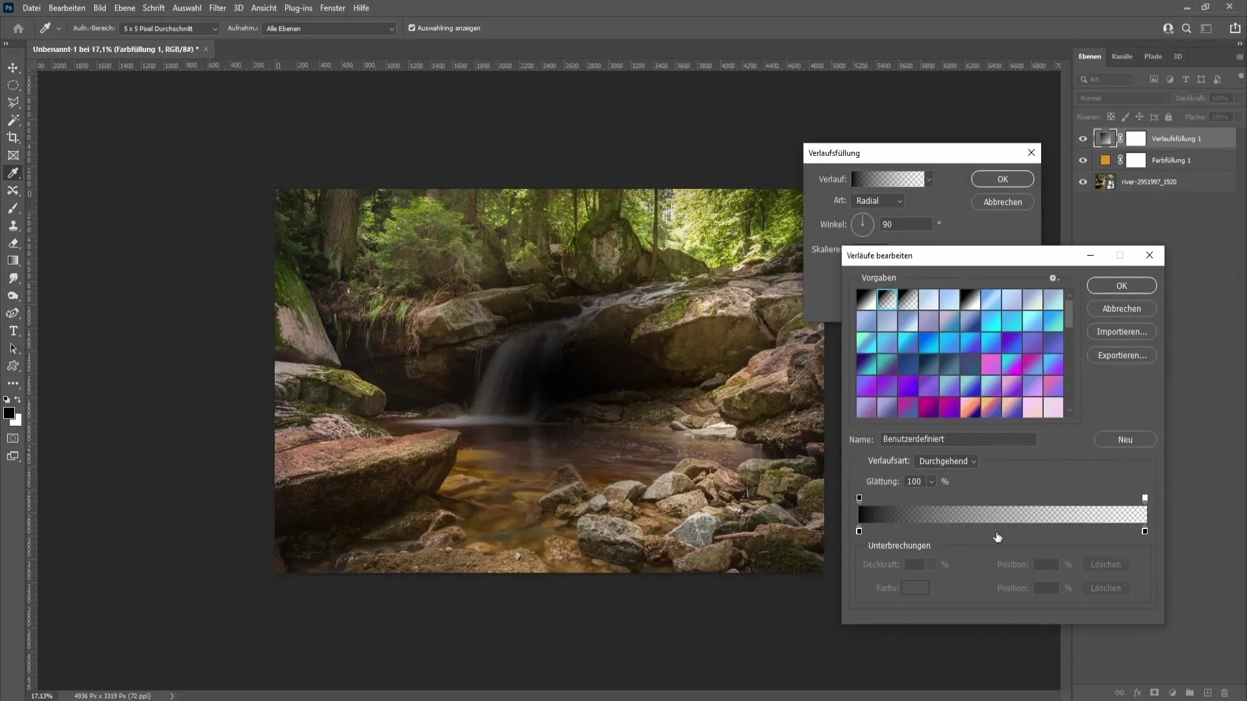Click Neu to create new gradient

pyautogui.click(x=1127, y=439)
